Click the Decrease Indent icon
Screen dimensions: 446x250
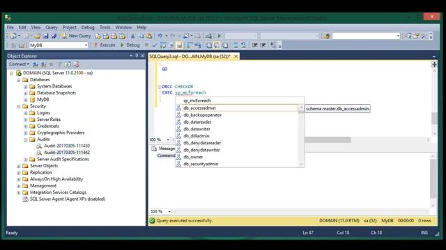pyautogui.click(x=254, y=45)
